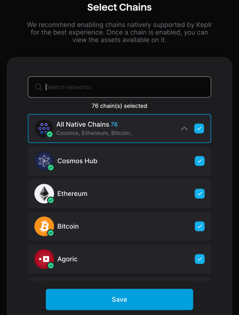Collapse the All Native Chains list

click(x=184, y=129)
